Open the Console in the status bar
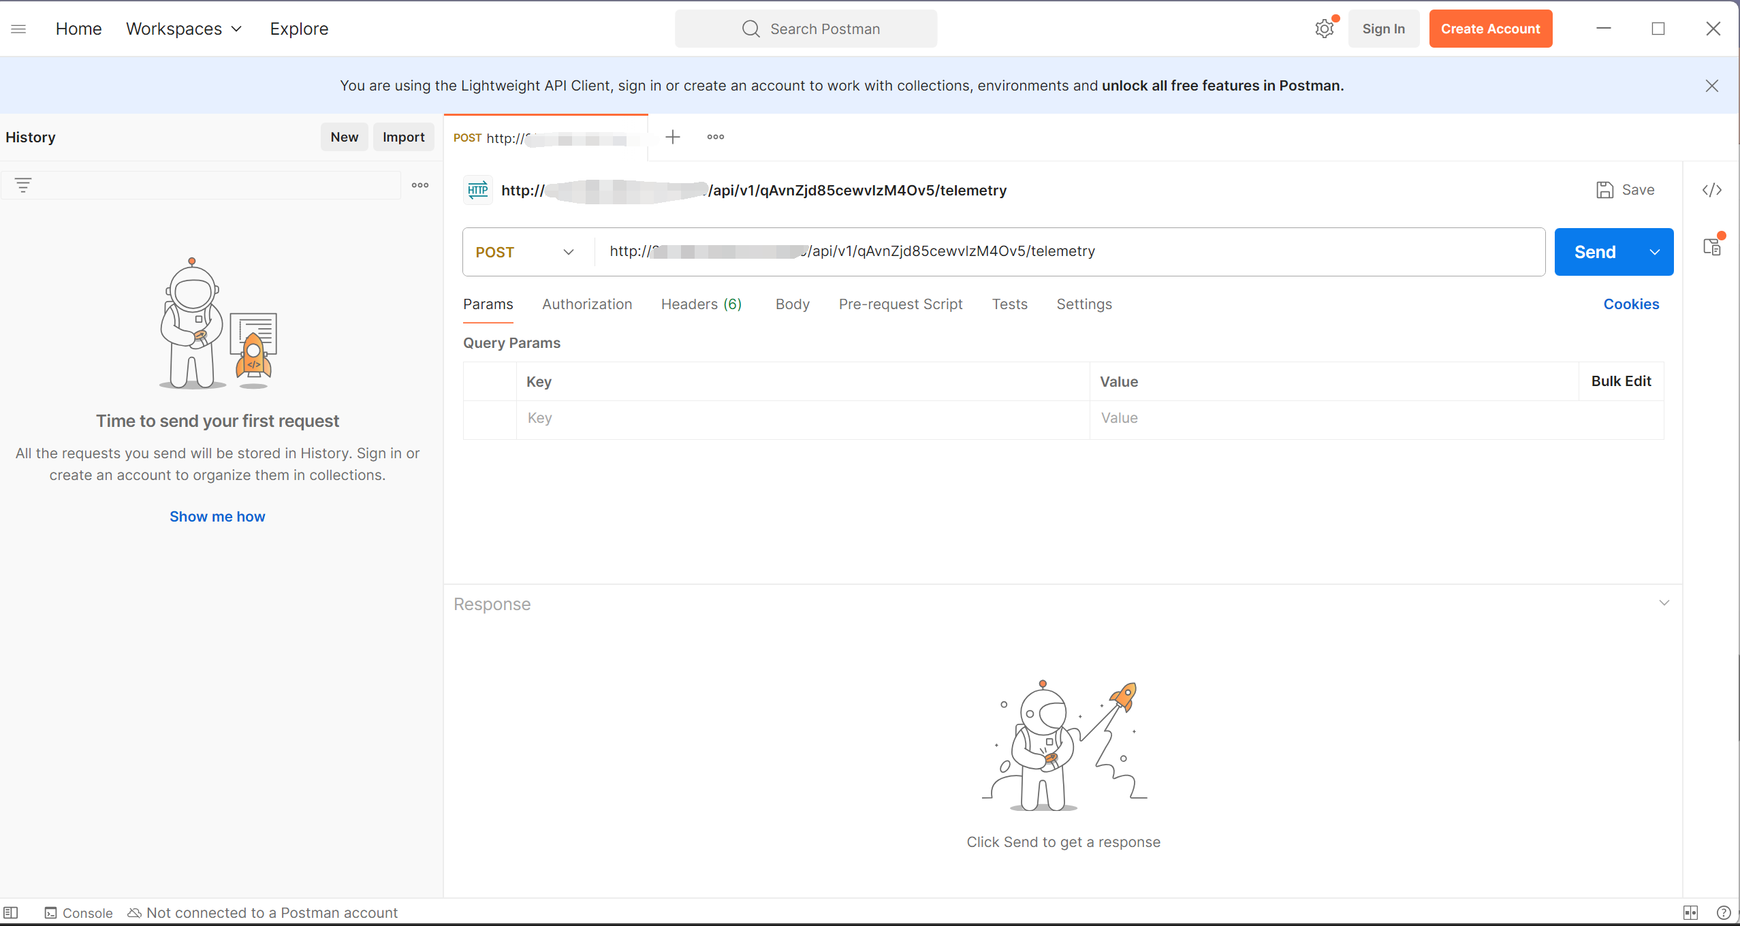This screenshot has height=926, width=1740. (x=78, y=912)
